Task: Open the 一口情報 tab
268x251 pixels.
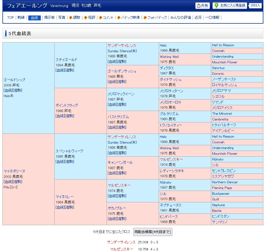Action: [x=212, y=18]
